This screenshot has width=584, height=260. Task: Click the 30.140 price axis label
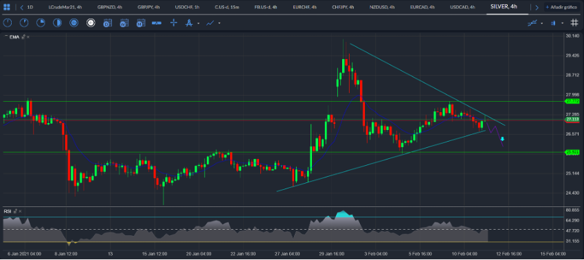tap(572, 36)
